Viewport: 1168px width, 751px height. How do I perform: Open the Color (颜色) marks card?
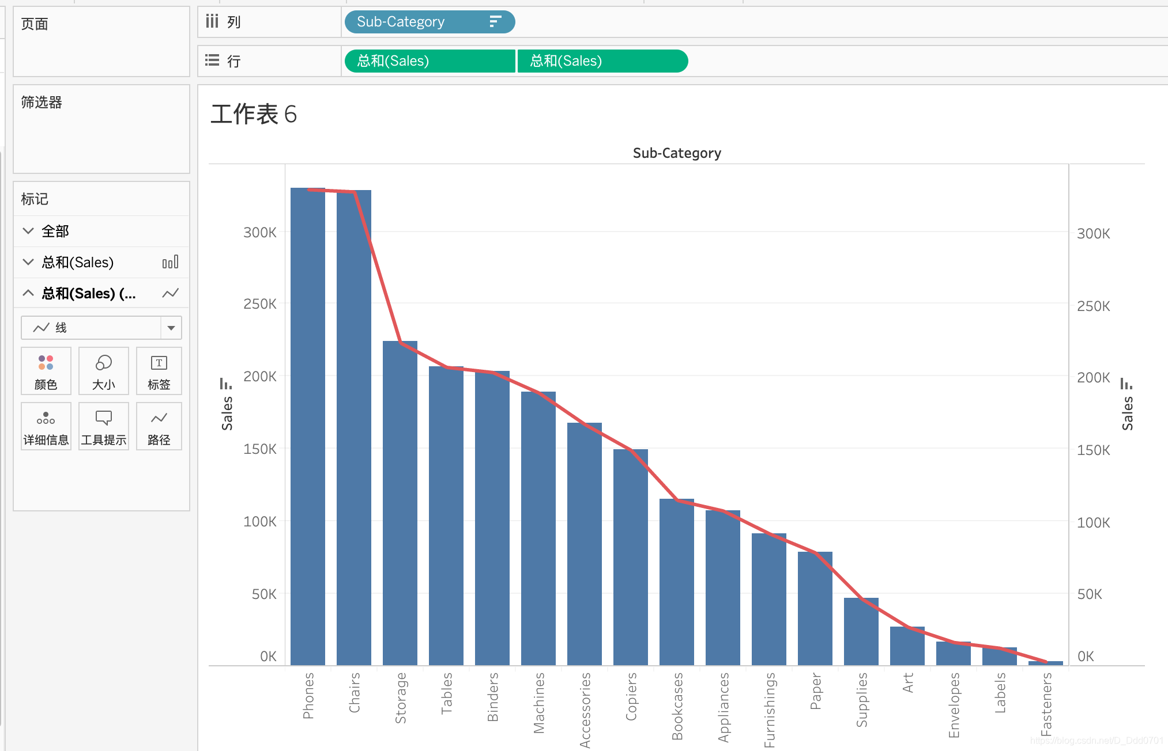(46, 371)
